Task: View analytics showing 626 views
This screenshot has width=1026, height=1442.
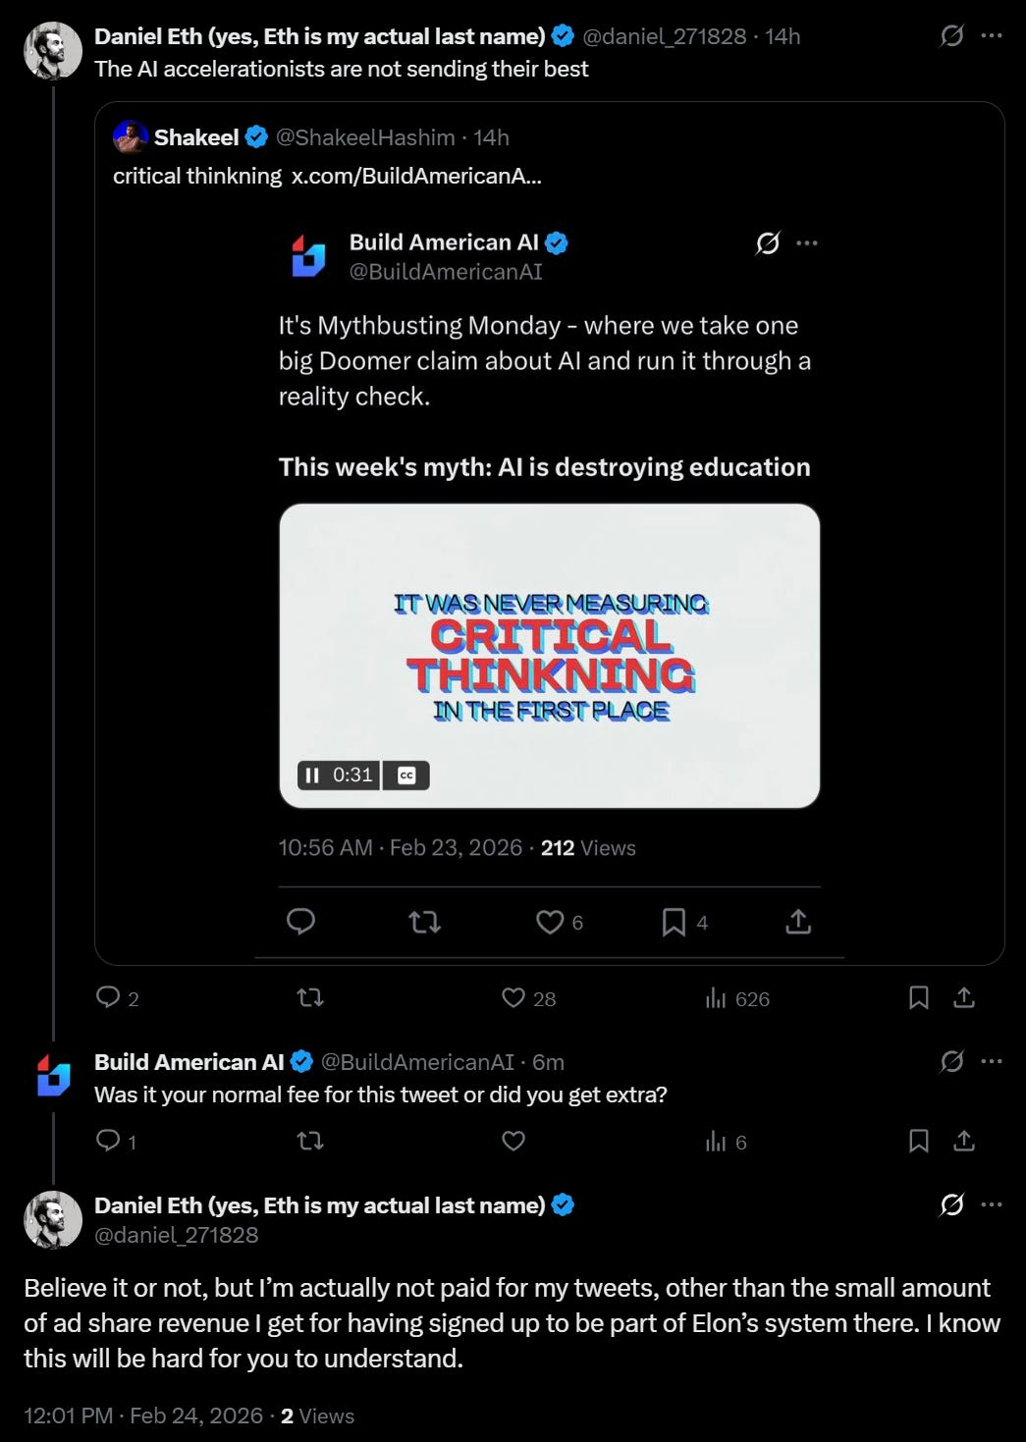Action: pos(737,998)
